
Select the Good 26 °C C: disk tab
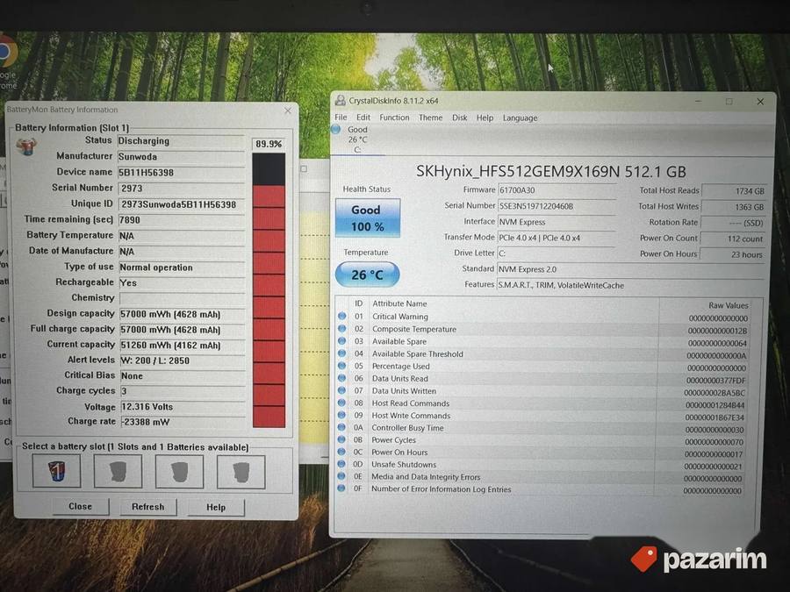(357, 139)
